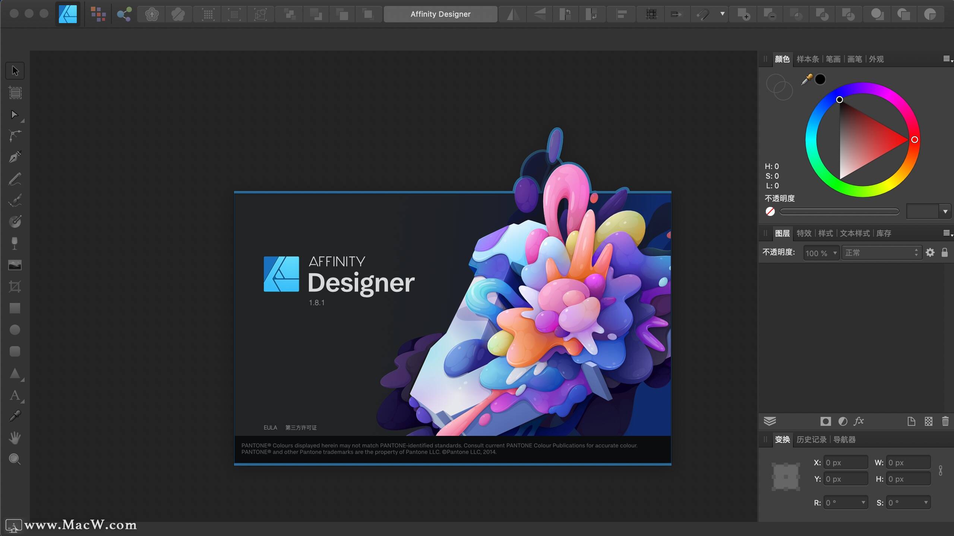Screen dimensions: 954x536
Task: Open the colour panel options menu
Action: pos(948,59)
